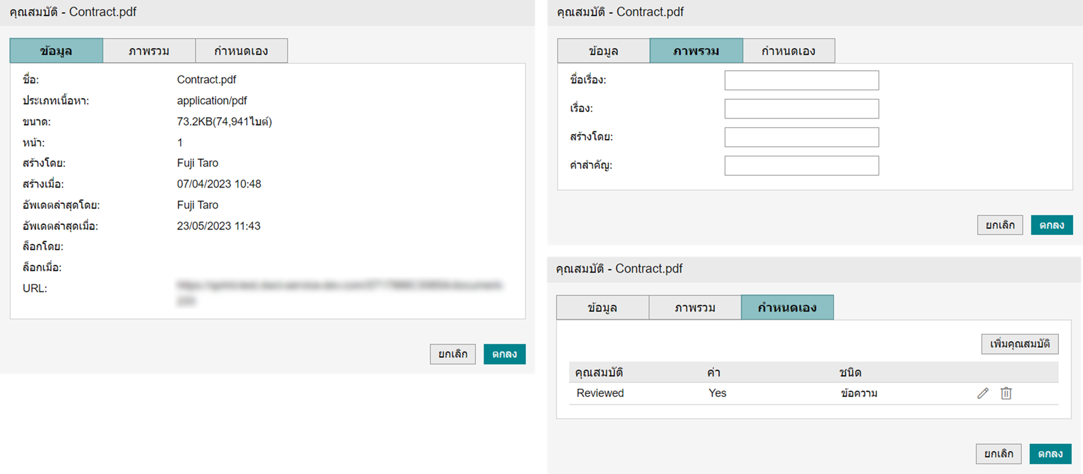1083x474 pixels.
Task: Click the สร้างโดย text field in ภาพรวม tab
Action: pos(801,137)
